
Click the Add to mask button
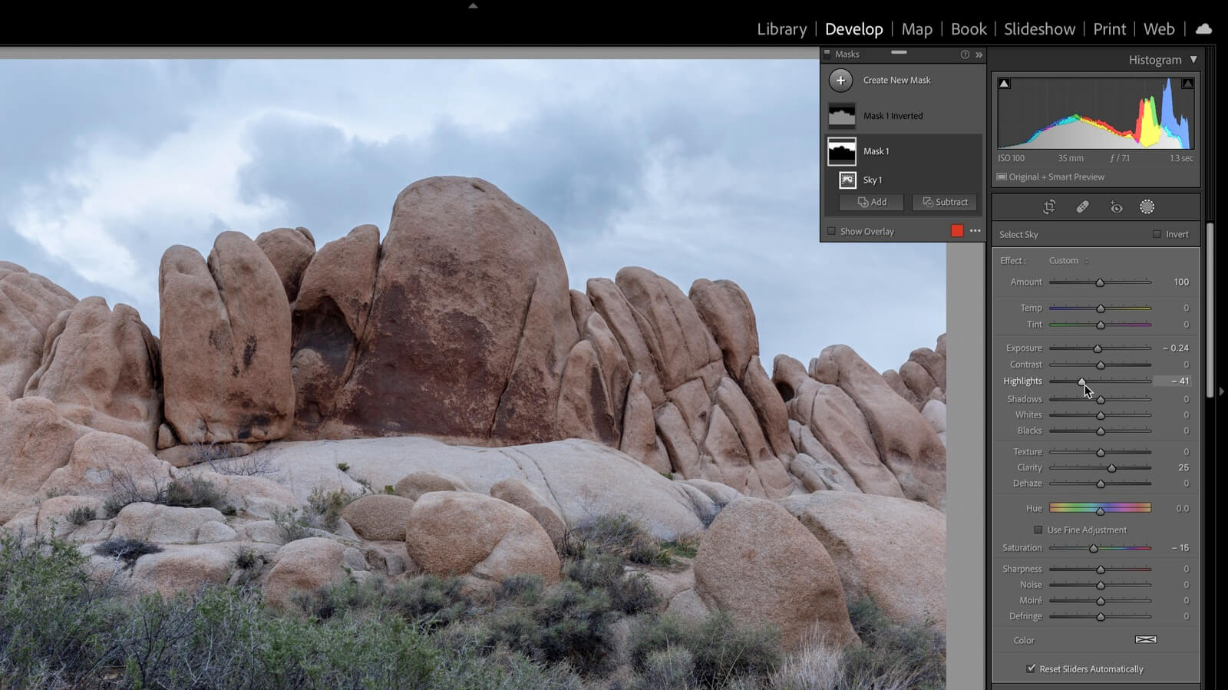click(x=871, y=203)
